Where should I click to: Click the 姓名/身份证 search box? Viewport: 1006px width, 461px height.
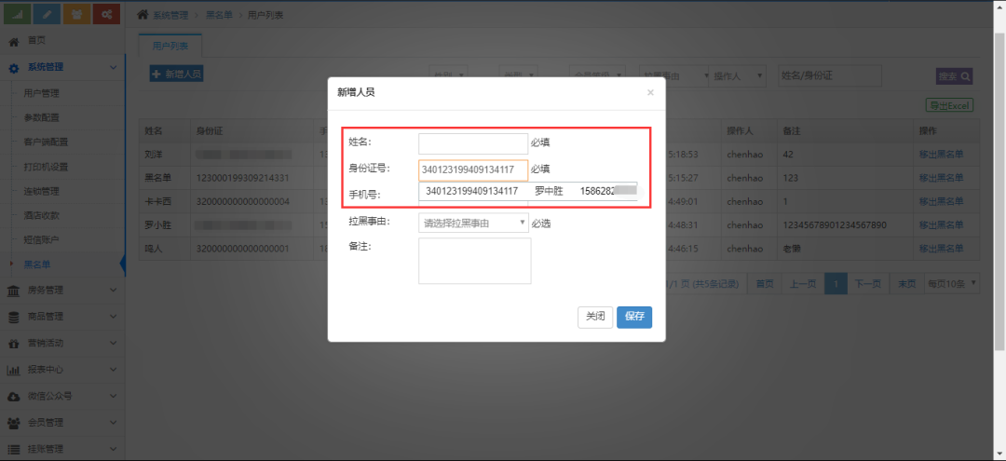click(x=830, y=75)
